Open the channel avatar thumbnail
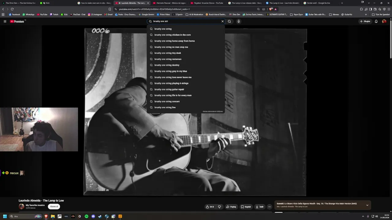392x220 pixels. click(x=21, y=207)
